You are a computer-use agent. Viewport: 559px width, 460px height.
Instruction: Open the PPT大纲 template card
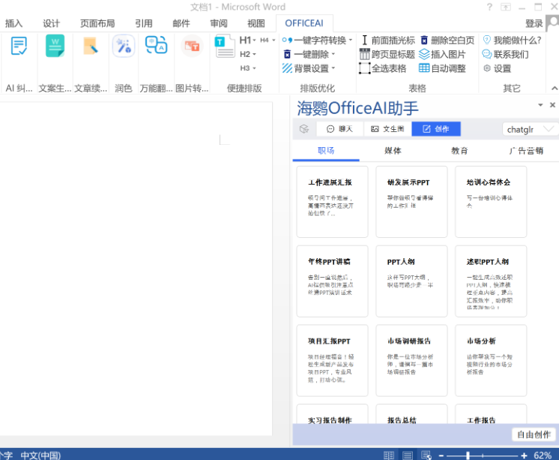[411, 281]
